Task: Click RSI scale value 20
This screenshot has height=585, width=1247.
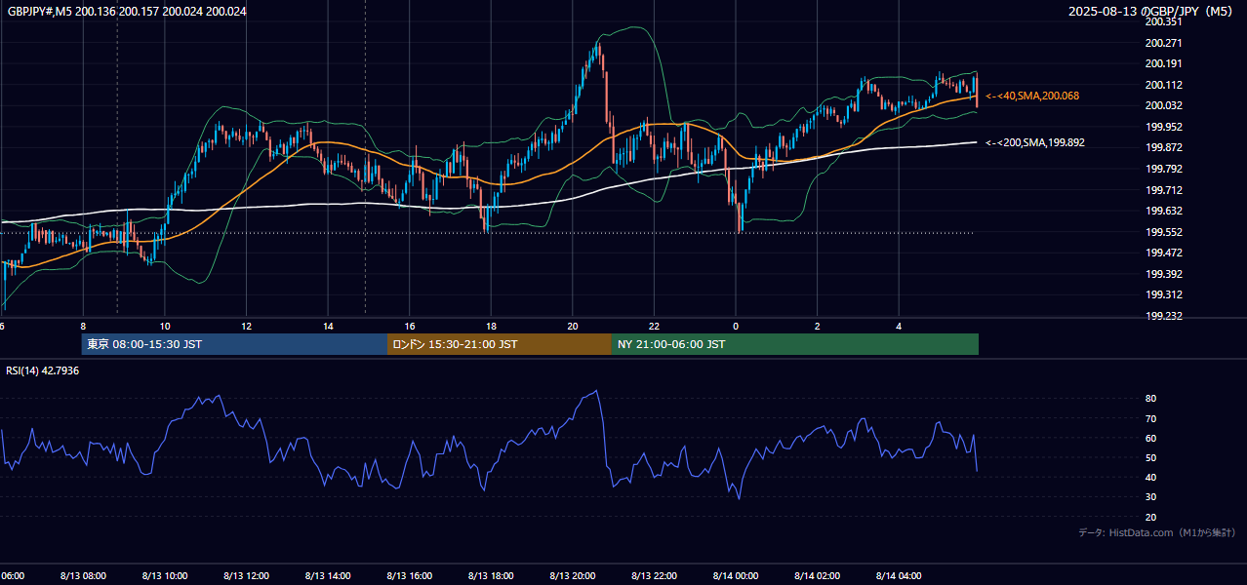Action: (x=1151, y=517)
